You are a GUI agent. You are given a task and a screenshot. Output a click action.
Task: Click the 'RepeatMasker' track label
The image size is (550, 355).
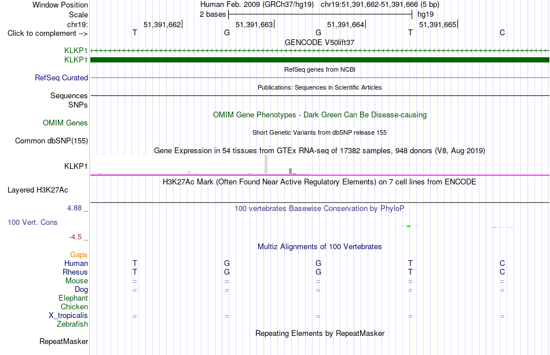click(x=64, y=341)
